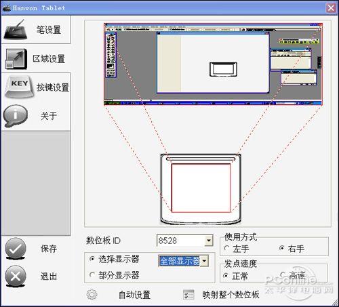Open the 关于 info bubble icon
Screen dimensions: 339x307
tap(16, 116)
